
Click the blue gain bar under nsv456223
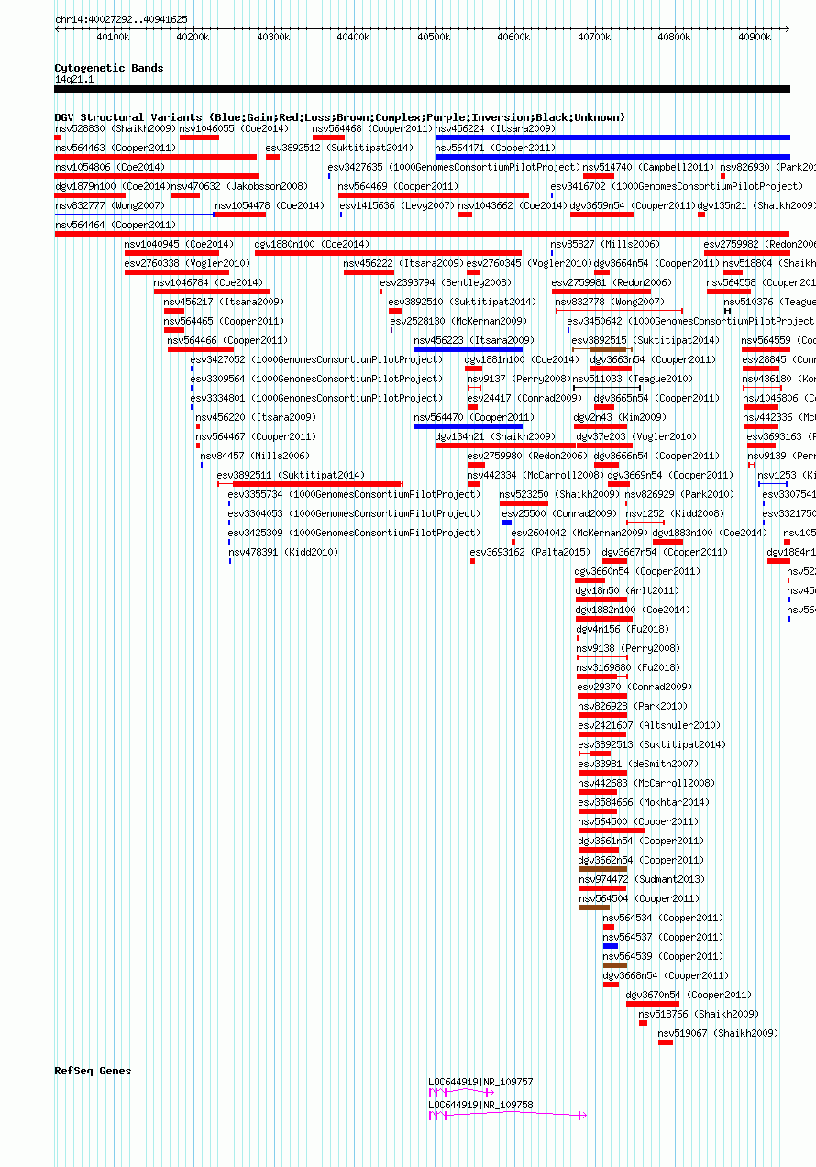tap(469, 349)
